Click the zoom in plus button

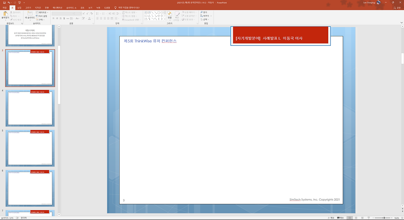392,218
